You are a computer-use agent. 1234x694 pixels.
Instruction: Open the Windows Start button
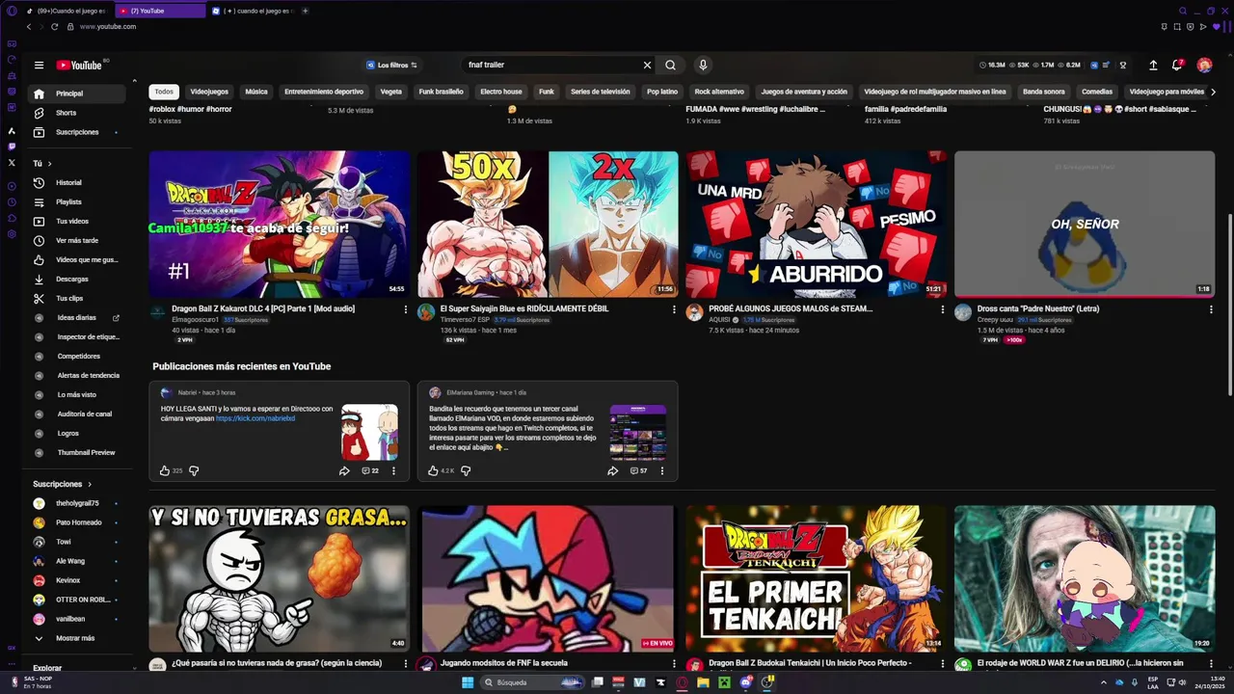coord(468,682)
